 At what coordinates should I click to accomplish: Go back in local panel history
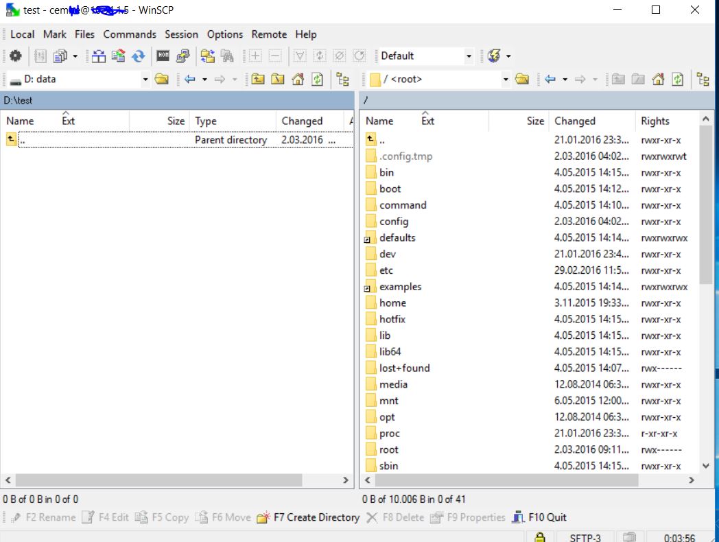pos(190,80)
